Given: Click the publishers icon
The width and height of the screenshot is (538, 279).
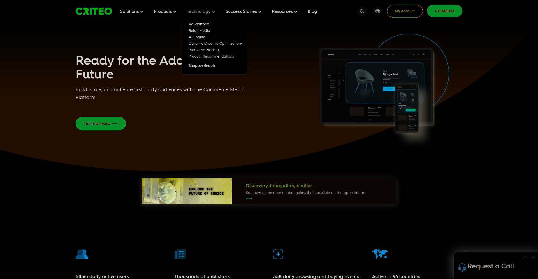Looking at the screenshot, I should click(180, 254).
